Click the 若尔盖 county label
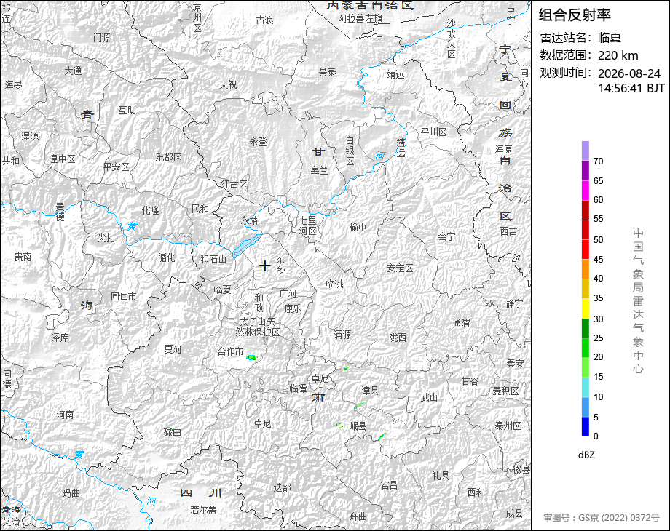Viewport: 670px width, 531px height. pos(203,510)
